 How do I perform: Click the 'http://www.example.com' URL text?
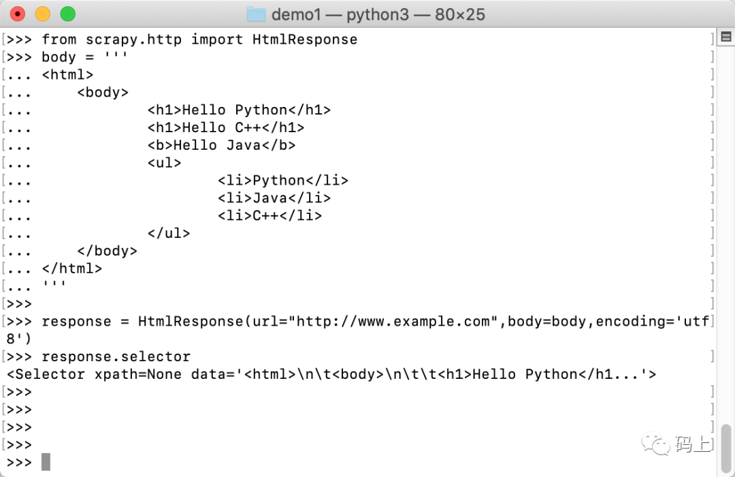point(393,322)
